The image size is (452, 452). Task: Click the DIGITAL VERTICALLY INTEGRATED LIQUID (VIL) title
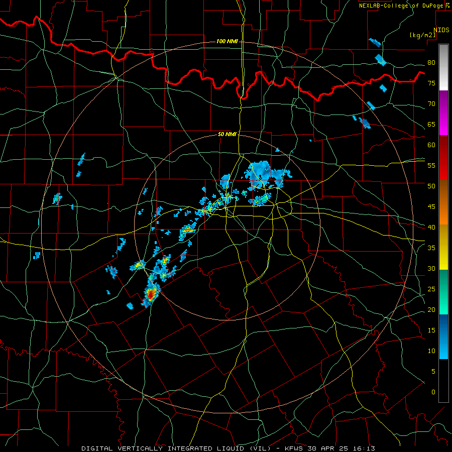tap(176, 448)
